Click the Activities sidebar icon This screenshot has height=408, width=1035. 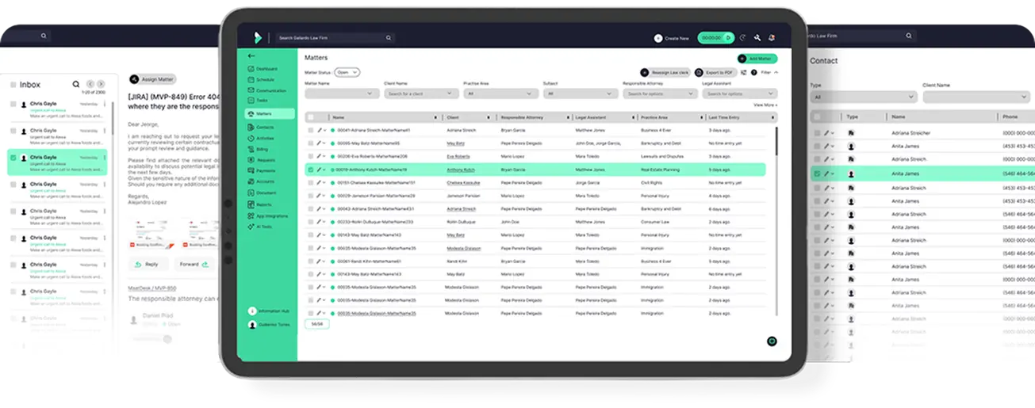point(251,138)
